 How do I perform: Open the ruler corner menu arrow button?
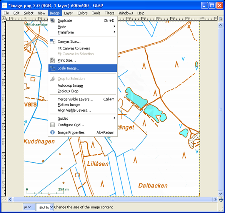tap(4, 18)
